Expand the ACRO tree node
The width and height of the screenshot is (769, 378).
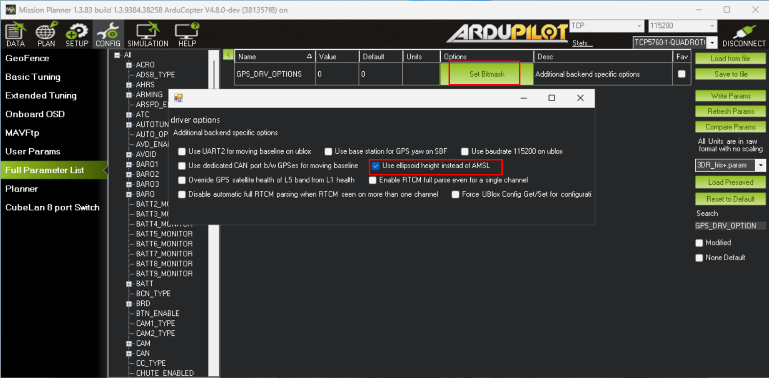(x=129, y=65)
